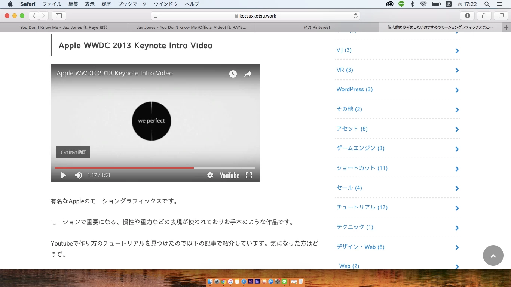Open the VJ (3) category
Screen dimensions: 511x287
[x=344, y=50]
